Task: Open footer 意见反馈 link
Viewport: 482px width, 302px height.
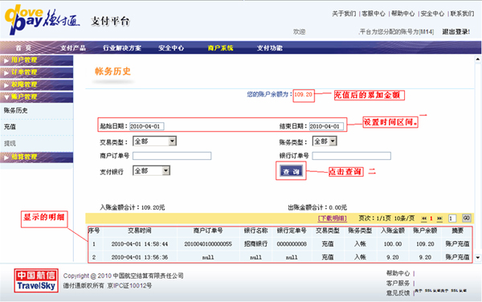Action: [398, 293]
